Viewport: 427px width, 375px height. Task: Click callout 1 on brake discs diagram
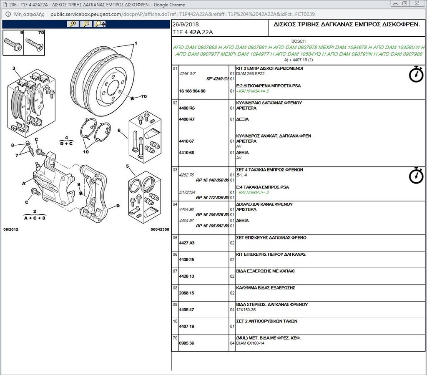(x=136, y=43)
